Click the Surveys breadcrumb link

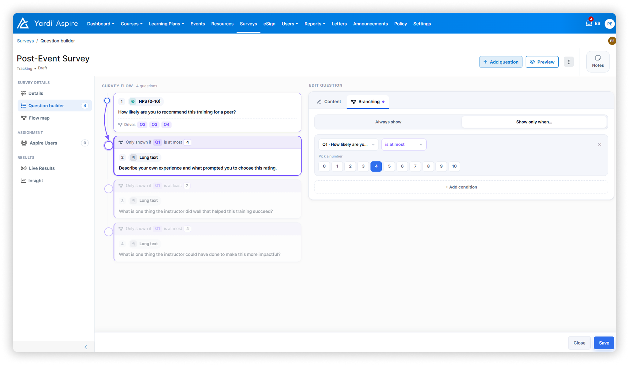(x=25, y=41)
